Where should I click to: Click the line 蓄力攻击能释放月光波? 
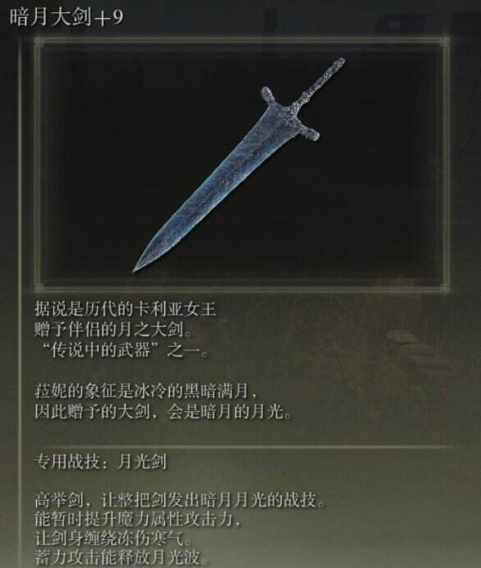click(122, 557)
